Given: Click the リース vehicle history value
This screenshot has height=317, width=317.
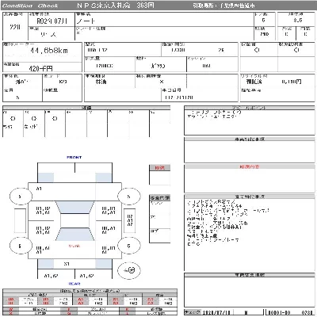Looking at the screenshot, I should (x=48, y=34).
